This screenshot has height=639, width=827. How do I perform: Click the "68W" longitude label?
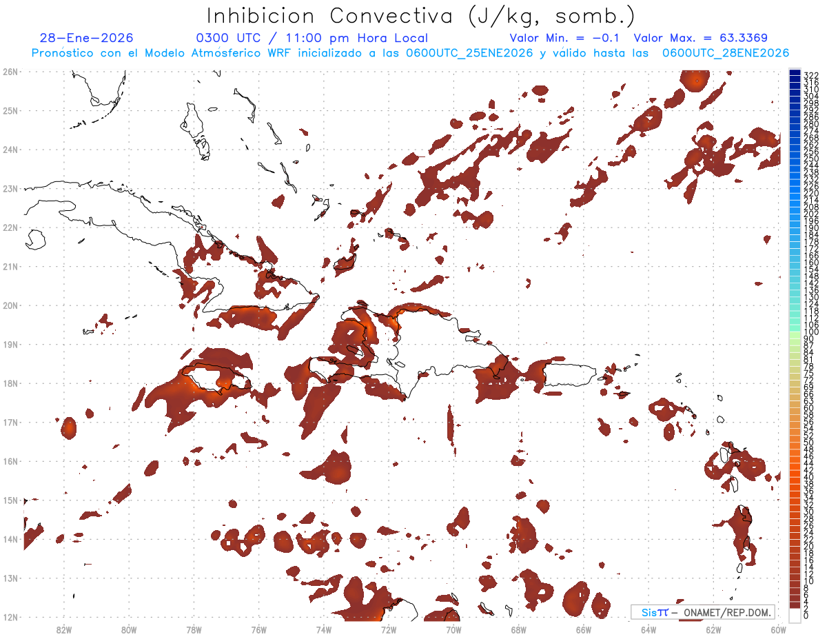coord(519,629)
